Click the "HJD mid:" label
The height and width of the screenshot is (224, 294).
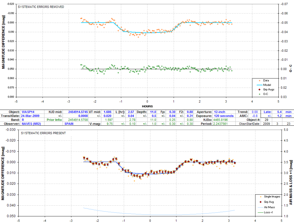(55, 112)
